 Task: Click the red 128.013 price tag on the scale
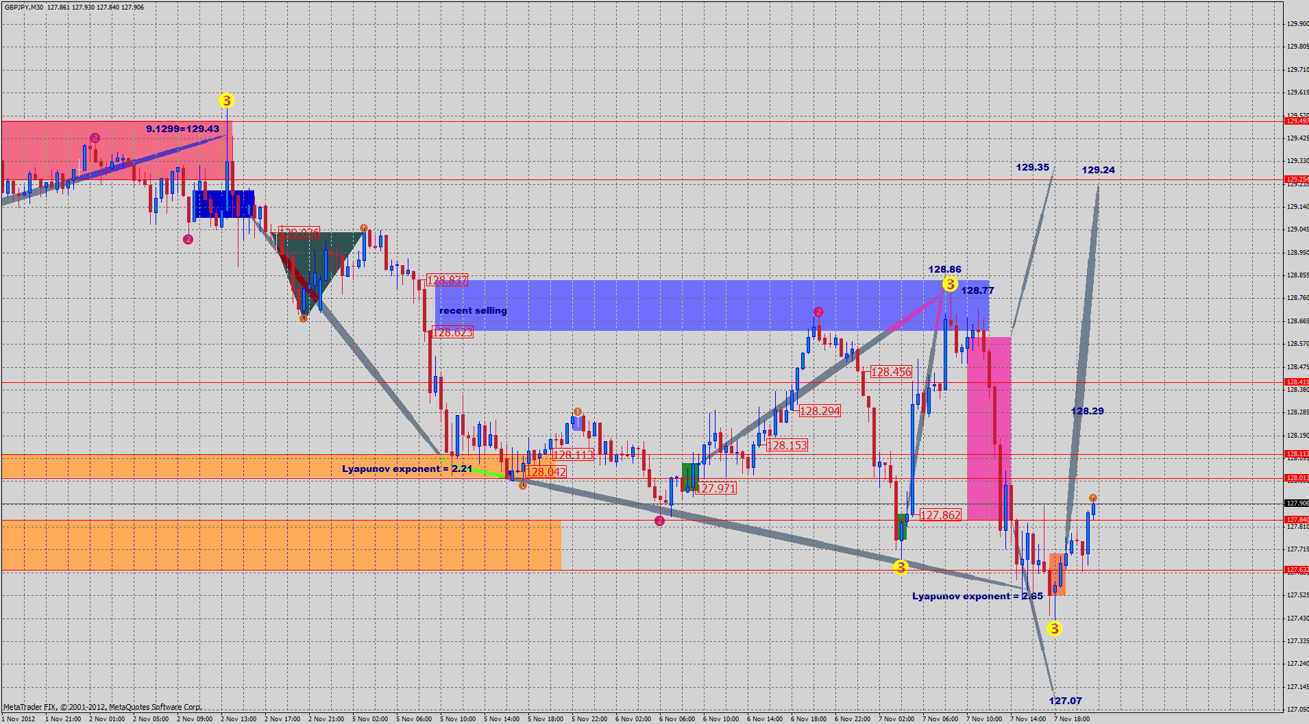click(1297, 478)
